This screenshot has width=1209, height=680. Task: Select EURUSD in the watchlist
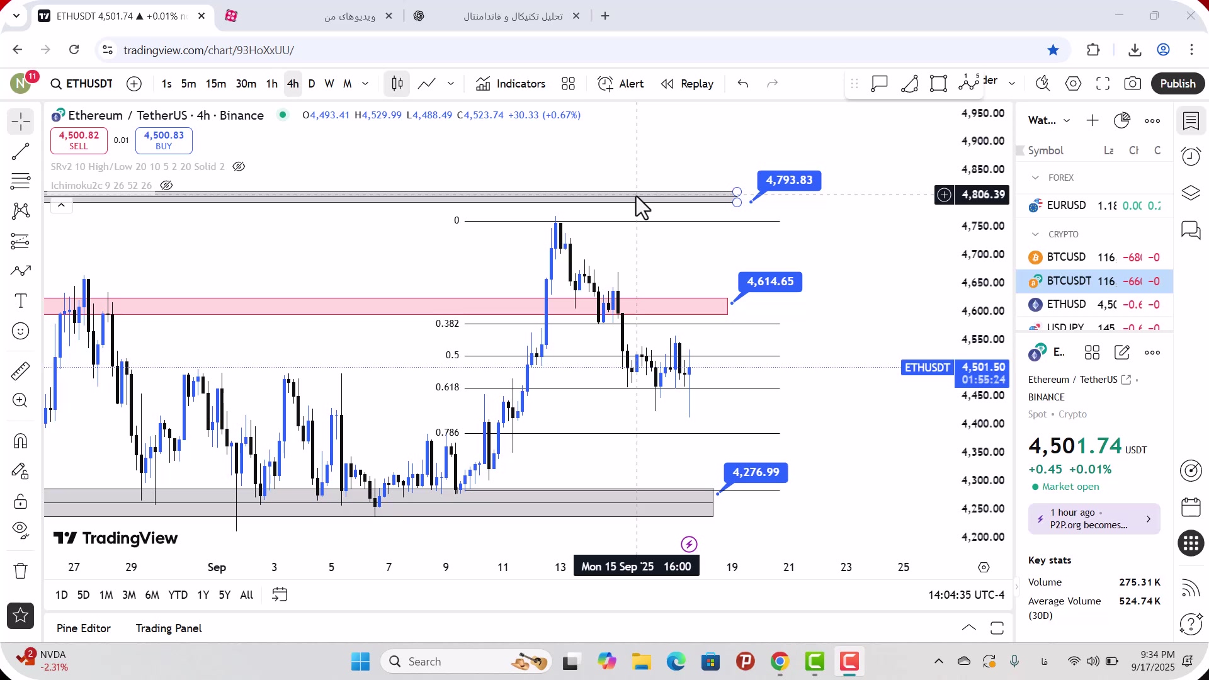(1094, 206)
